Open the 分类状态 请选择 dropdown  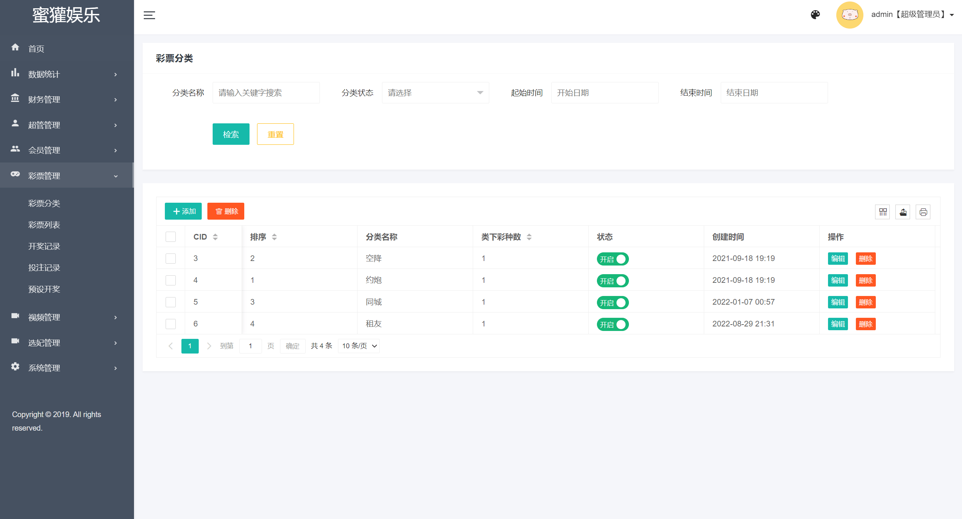[x=435, y=93]
